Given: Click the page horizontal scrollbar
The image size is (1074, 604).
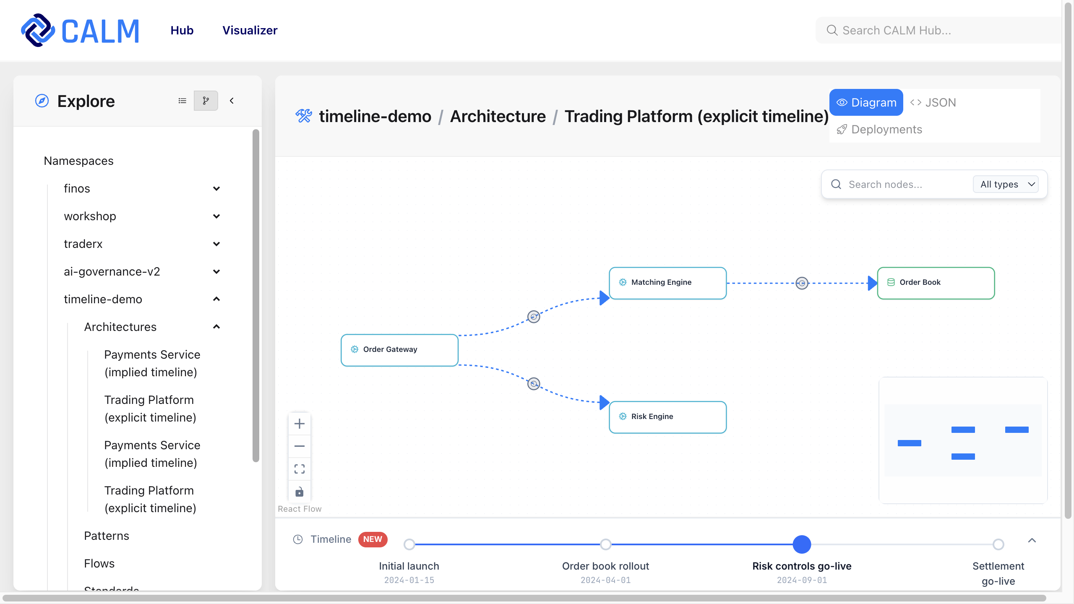Looking at the screenshot, I should pos(524,598).
